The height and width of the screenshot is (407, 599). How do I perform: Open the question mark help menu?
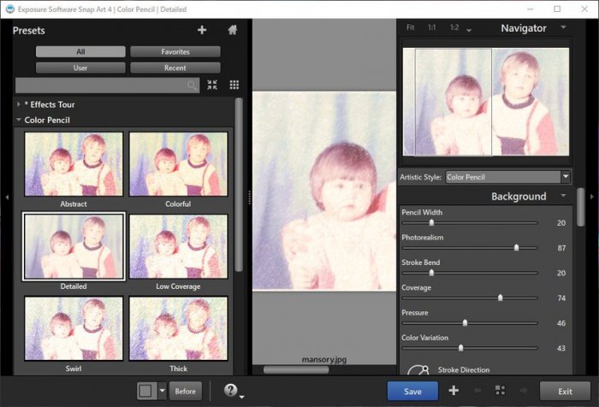[230, 390]
